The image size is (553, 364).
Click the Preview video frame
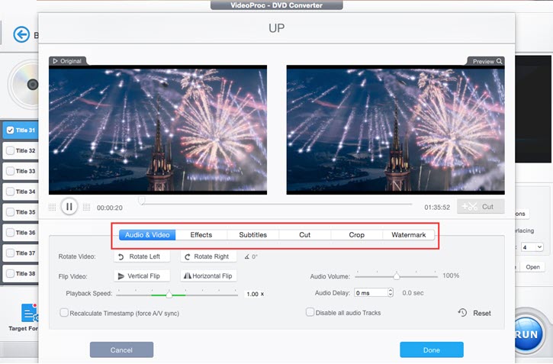[395, 130]
